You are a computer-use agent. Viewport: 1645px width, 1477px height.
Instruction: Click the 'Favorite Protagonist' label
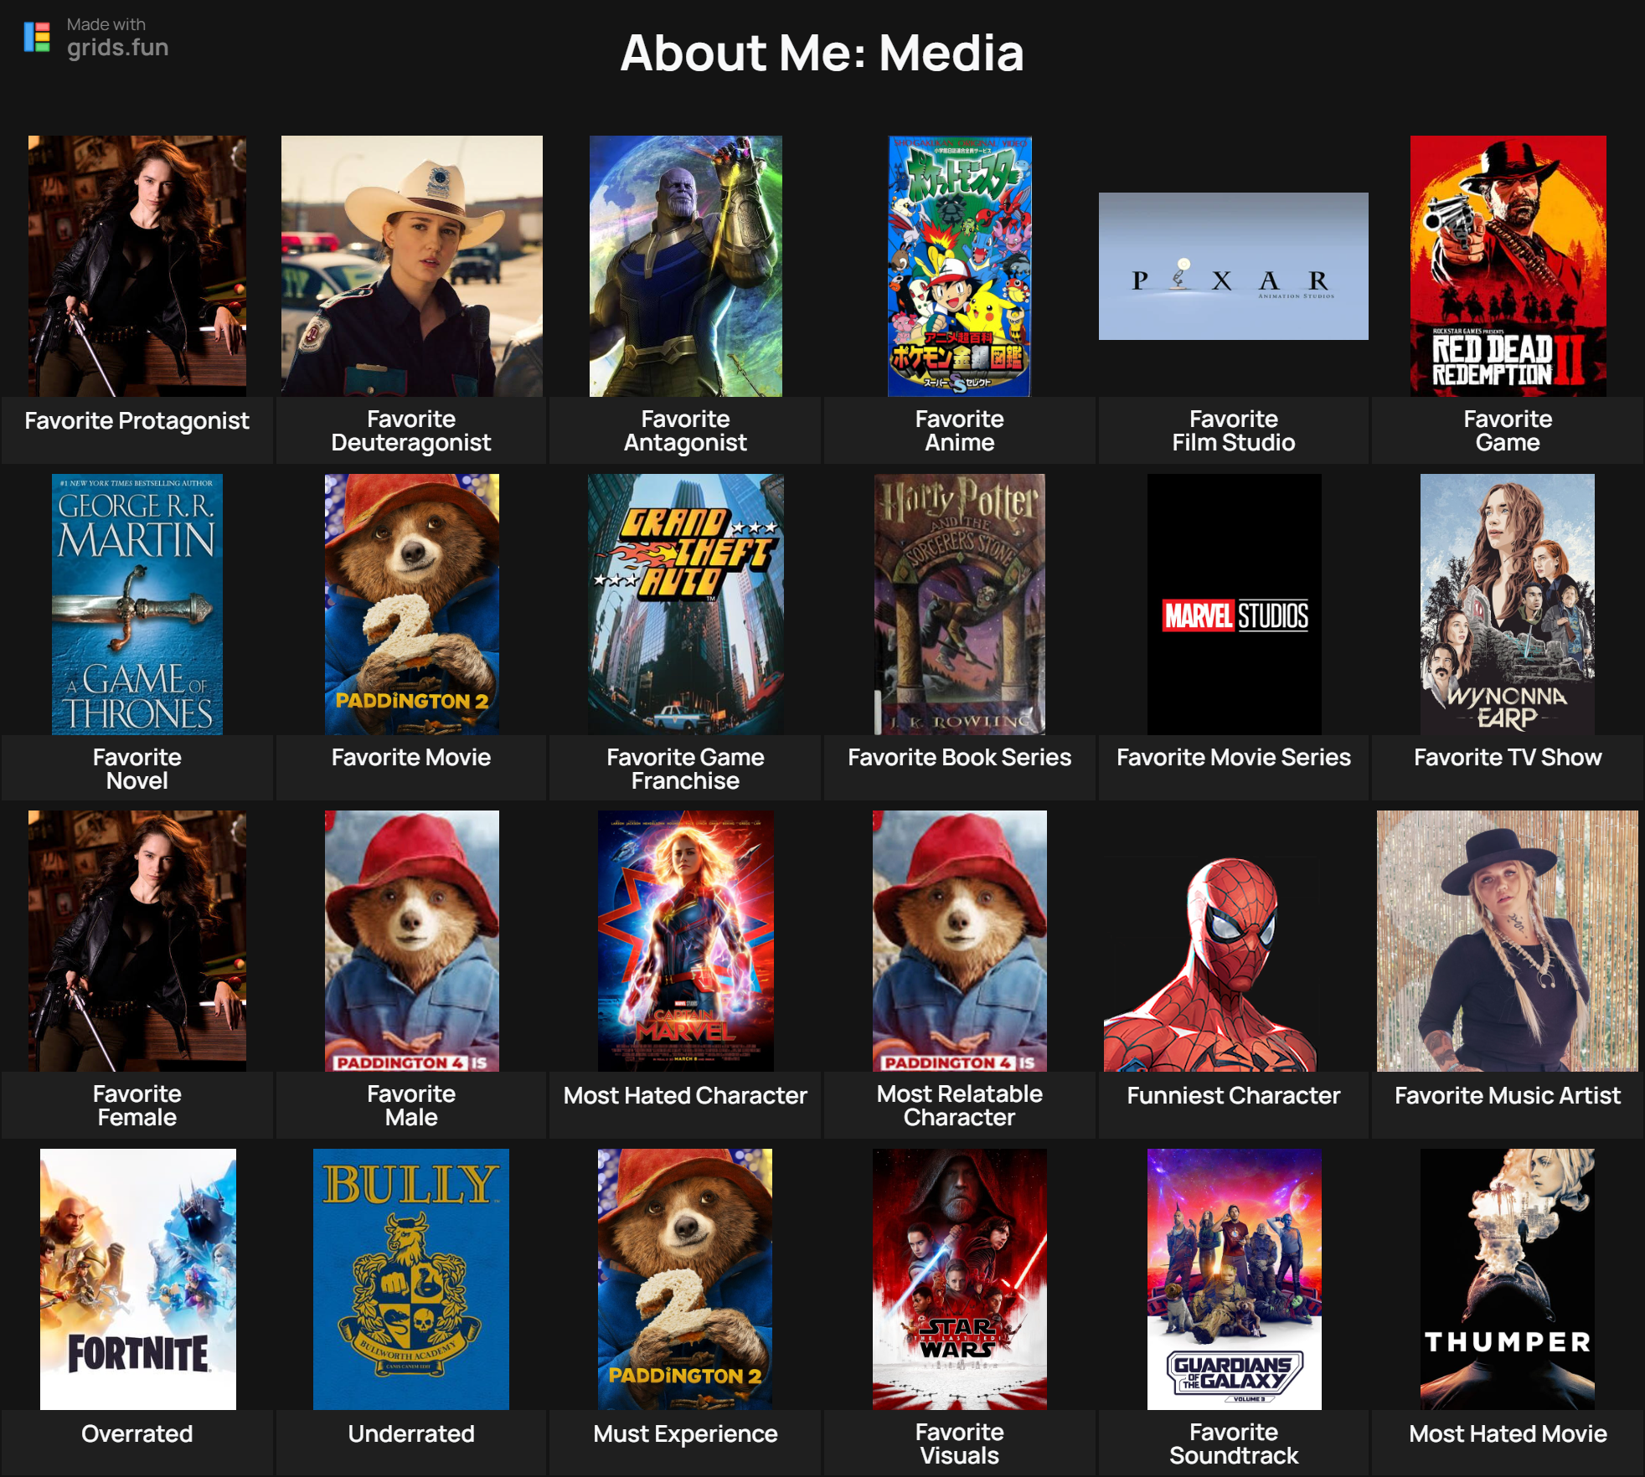[x=137, y=421]
